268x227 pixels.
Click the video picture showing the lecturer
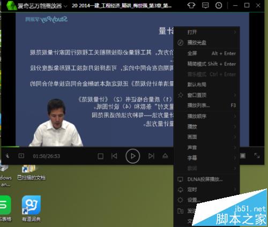pyautogui.click(x=95, y=79)
